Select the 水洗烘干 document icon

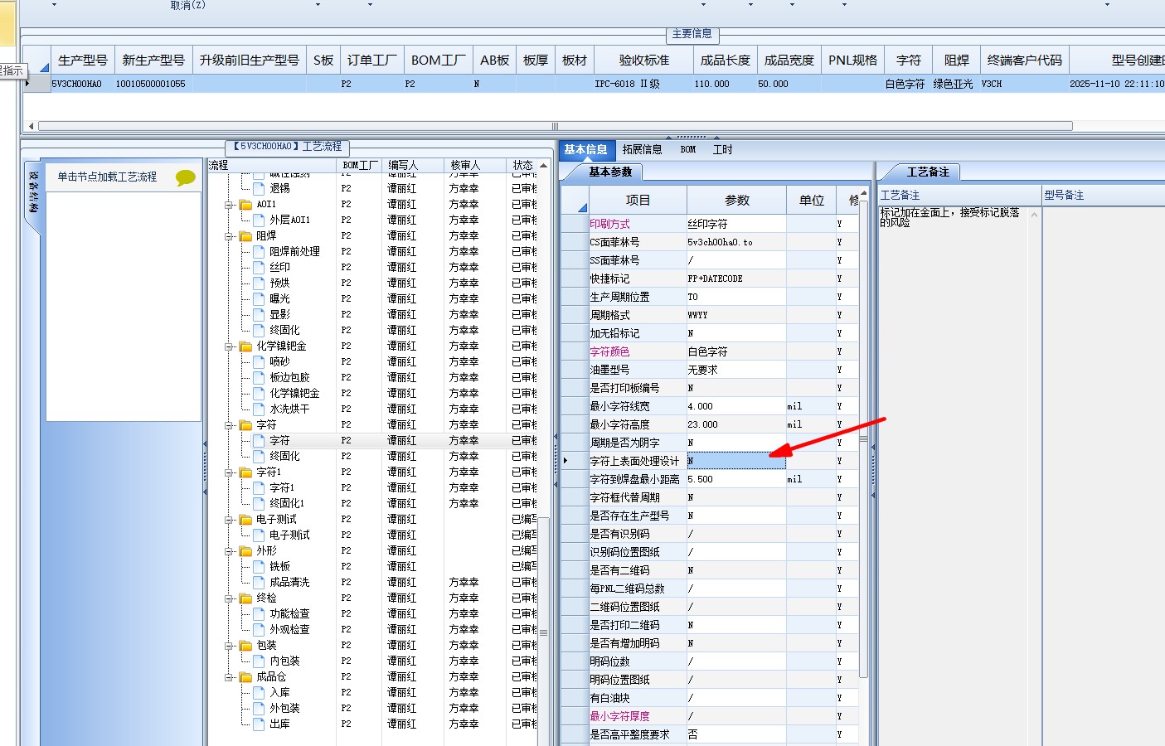259,409
